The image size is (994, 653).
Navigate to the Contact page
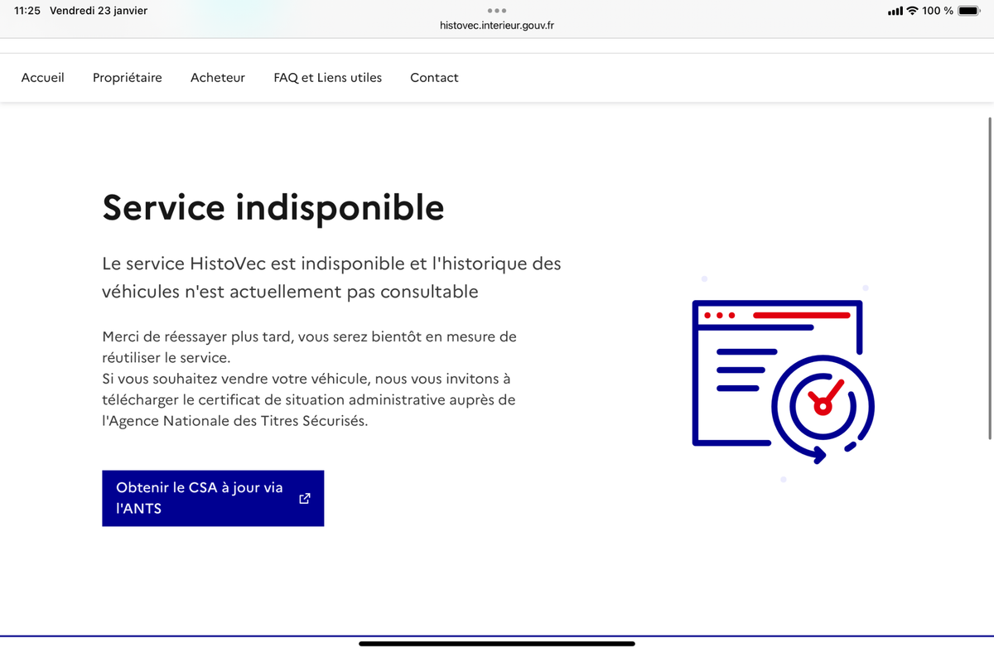(x=434, y=78)
